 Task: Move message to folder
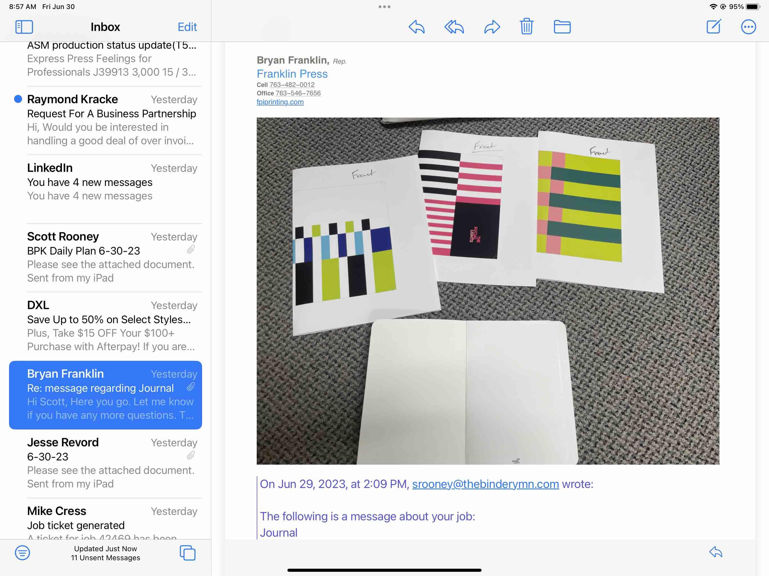562,27
